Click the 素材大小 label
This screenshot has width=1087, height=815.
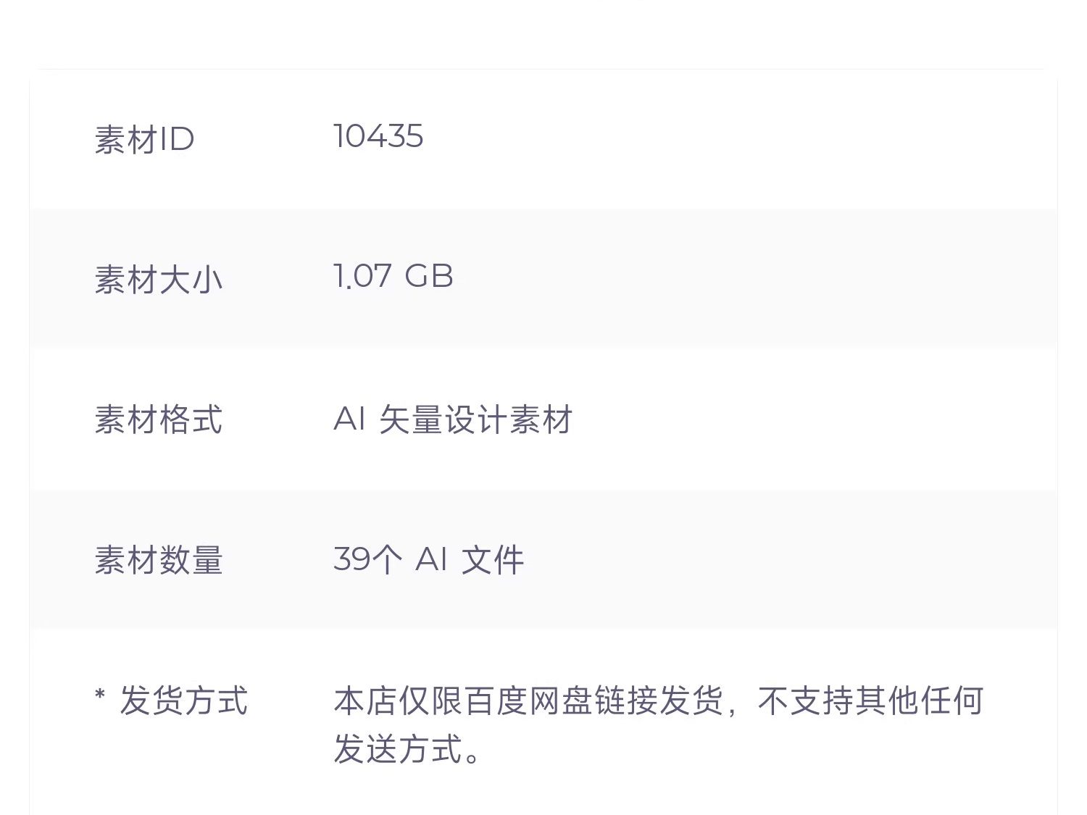pos(158,280)
